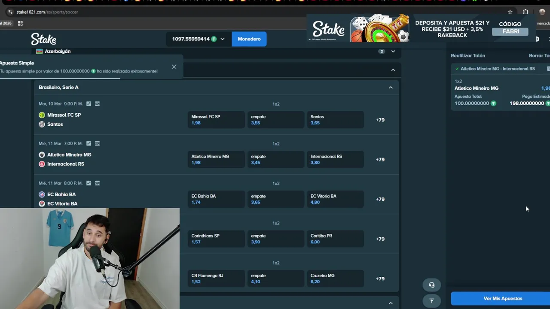Open the Monedero wallet button
This screenshot has width=550, height=309.
pyautogui.click(x=249, y=39)
